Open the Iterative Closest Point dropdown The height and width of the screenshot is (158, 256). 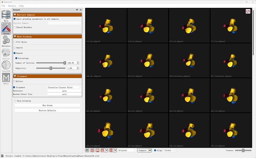[x=65, y=87]
